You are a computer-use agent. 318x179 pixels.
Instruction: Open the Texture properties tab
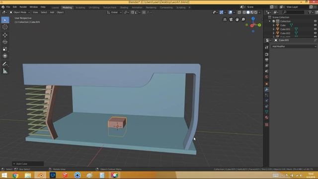pos(267,125)
